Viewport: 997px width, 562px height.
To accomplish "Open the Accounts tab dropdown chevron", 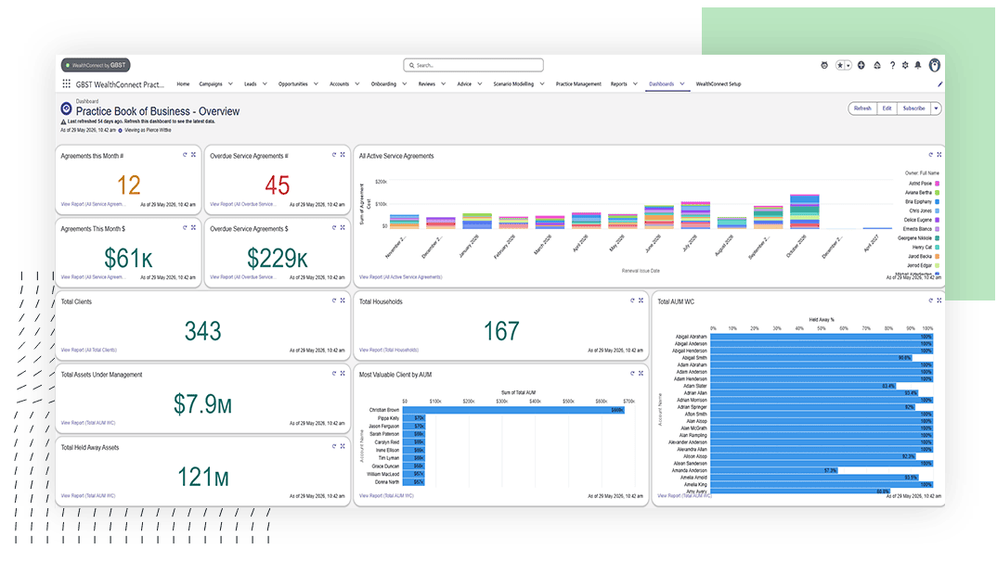I will (x=357, y=83).
